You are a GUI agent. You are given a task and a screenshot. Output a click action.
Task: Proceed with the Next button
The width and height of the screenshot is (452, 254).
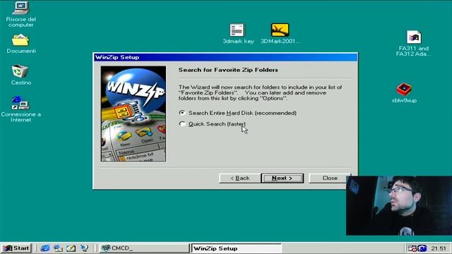tap(282, 178)
